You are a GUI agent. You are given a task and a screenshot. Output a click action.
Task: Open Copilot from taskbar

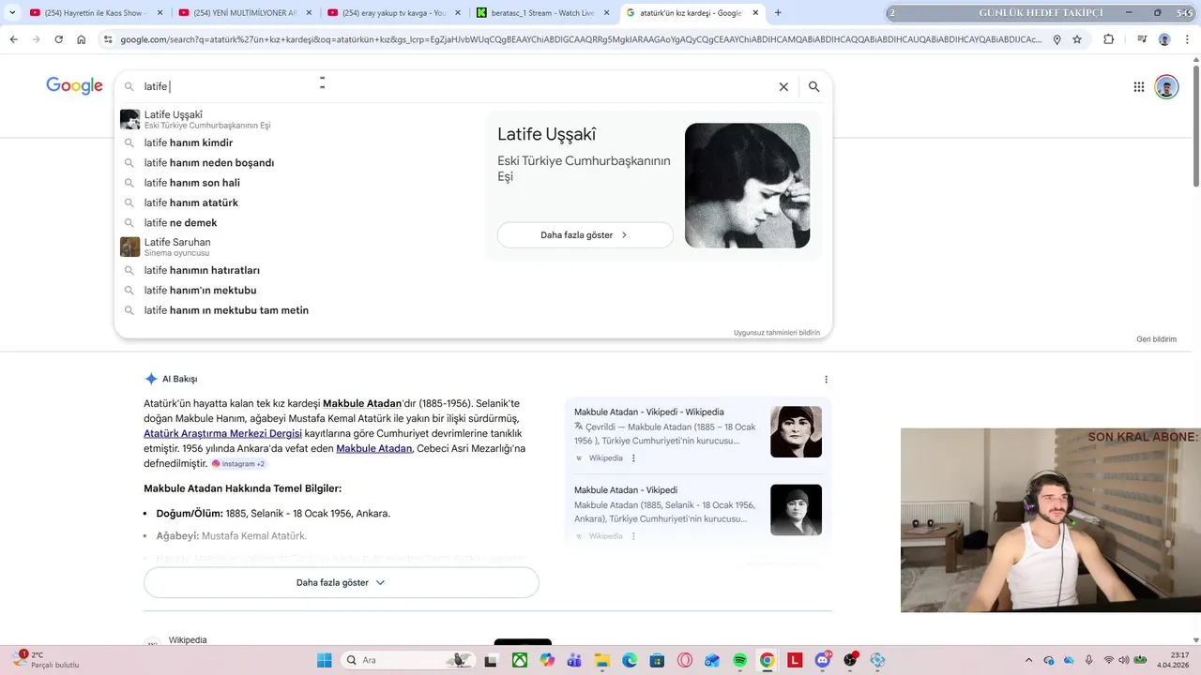click(x=547, y=660)
